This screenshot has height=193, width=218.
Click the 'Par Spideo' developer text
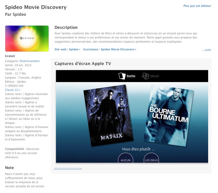pos(16,14)
